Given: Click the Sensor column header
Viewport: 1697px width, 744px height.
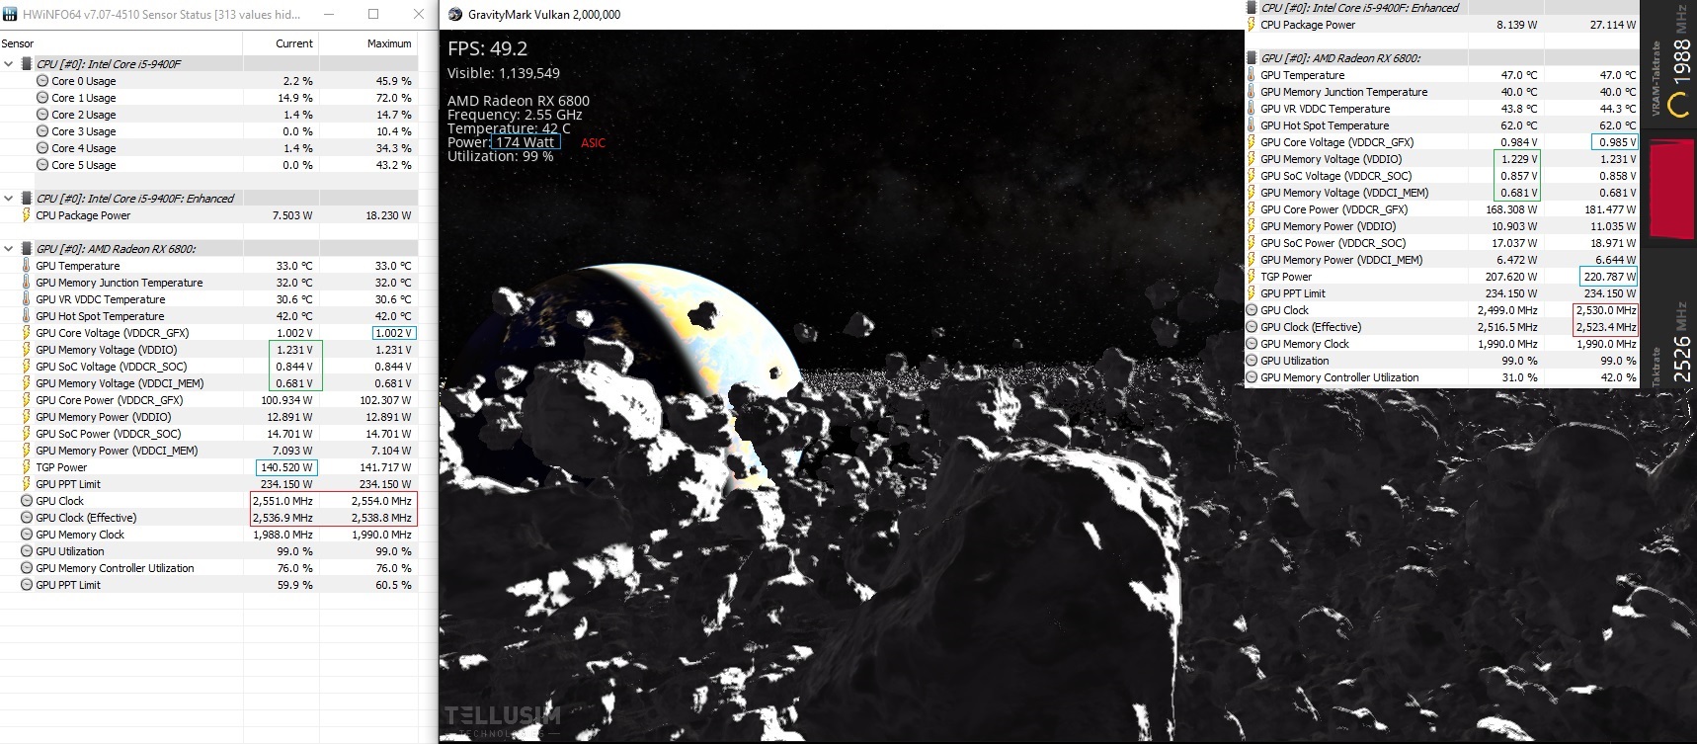Looking at the screenshot, I should click(x=121, y=43).
